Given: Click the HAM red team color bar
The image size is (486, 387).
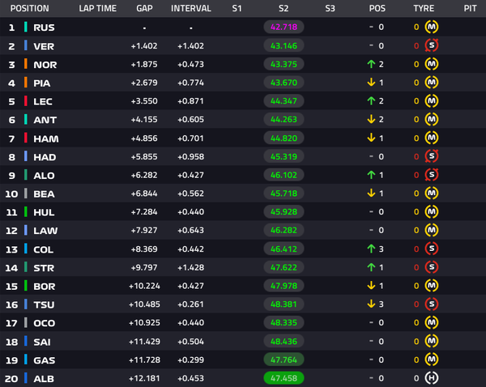Looking at the screenshot, I should click(26, 138).
